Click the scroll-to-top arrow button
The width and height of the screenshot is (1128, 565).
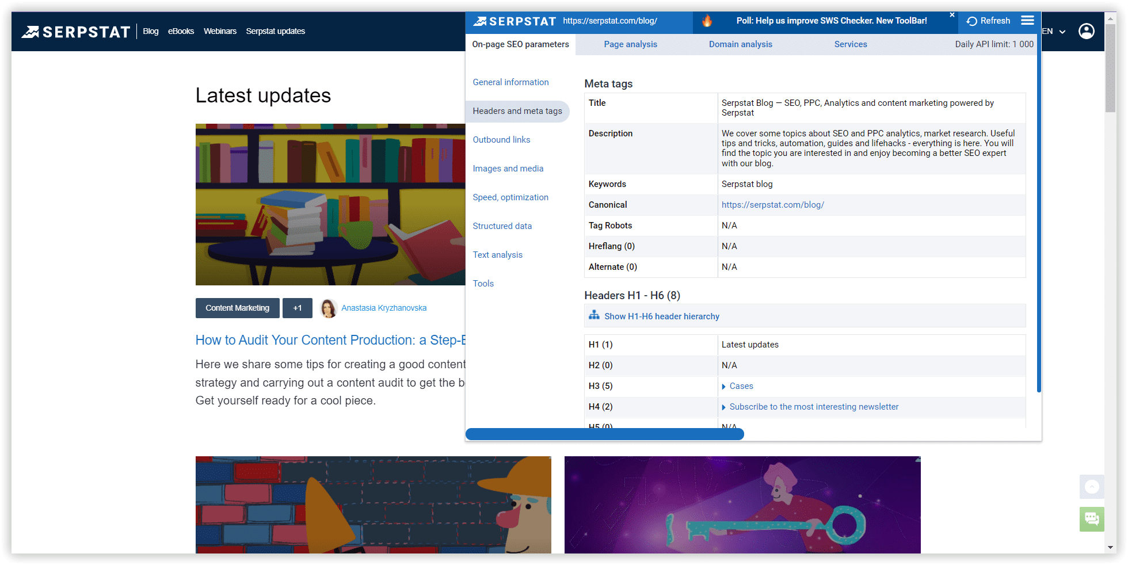coord(1092,487)
